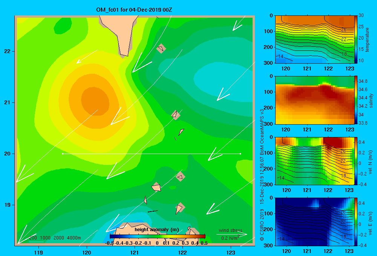Click the 'wind stress' legend label
Screen dimensions: 377x256
(231, 230)
